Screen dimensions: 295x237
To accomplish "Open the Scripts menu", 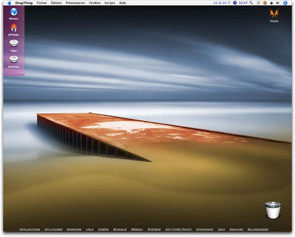I will point(110,3).
